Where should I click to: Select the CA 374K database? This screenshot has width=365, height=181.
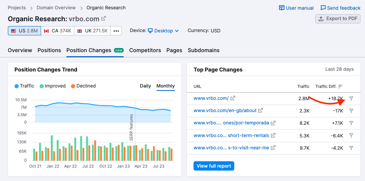point(57,31)
